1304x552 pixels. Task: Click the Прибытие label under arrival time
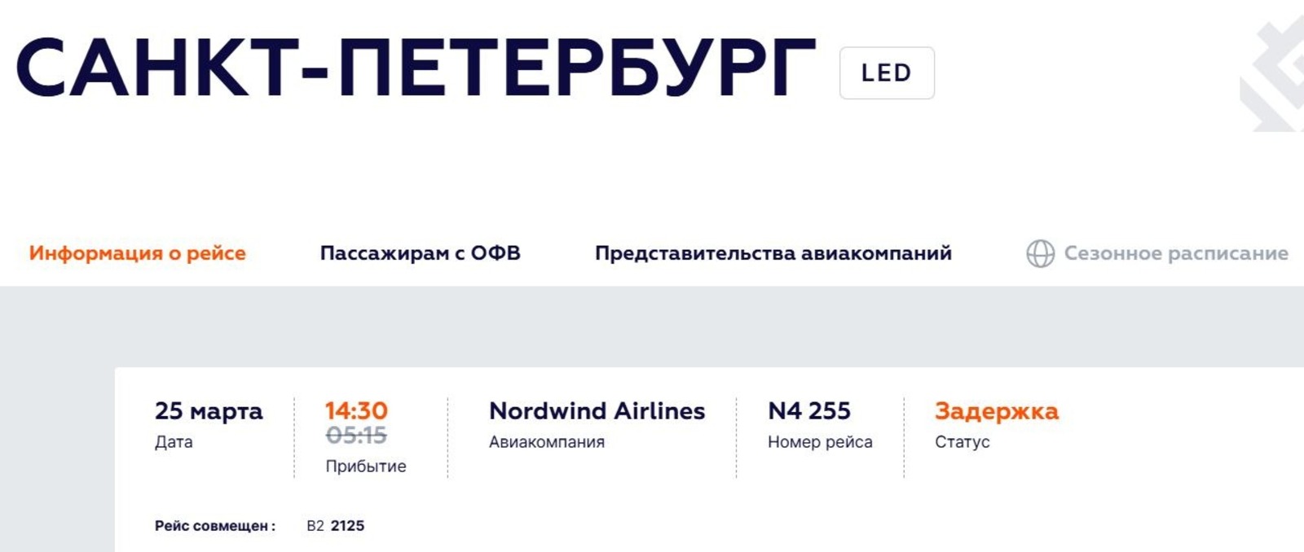(x=365, y=467)
